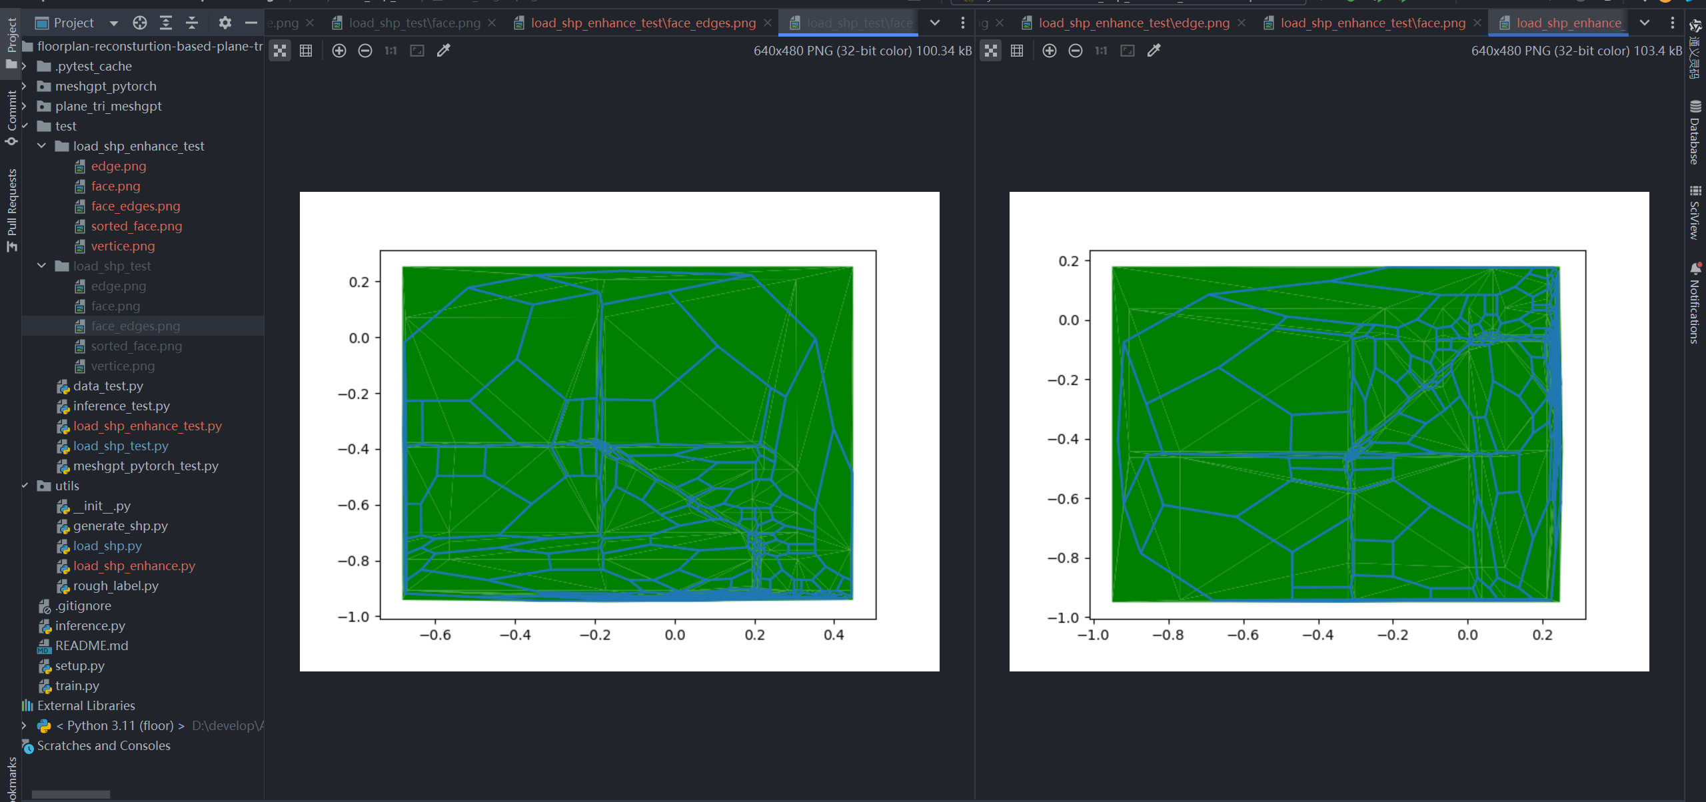Viewport: 1706px width, 802px height.
Task: Set actual size 1:1 in left viewer
Action: (391, 51)
